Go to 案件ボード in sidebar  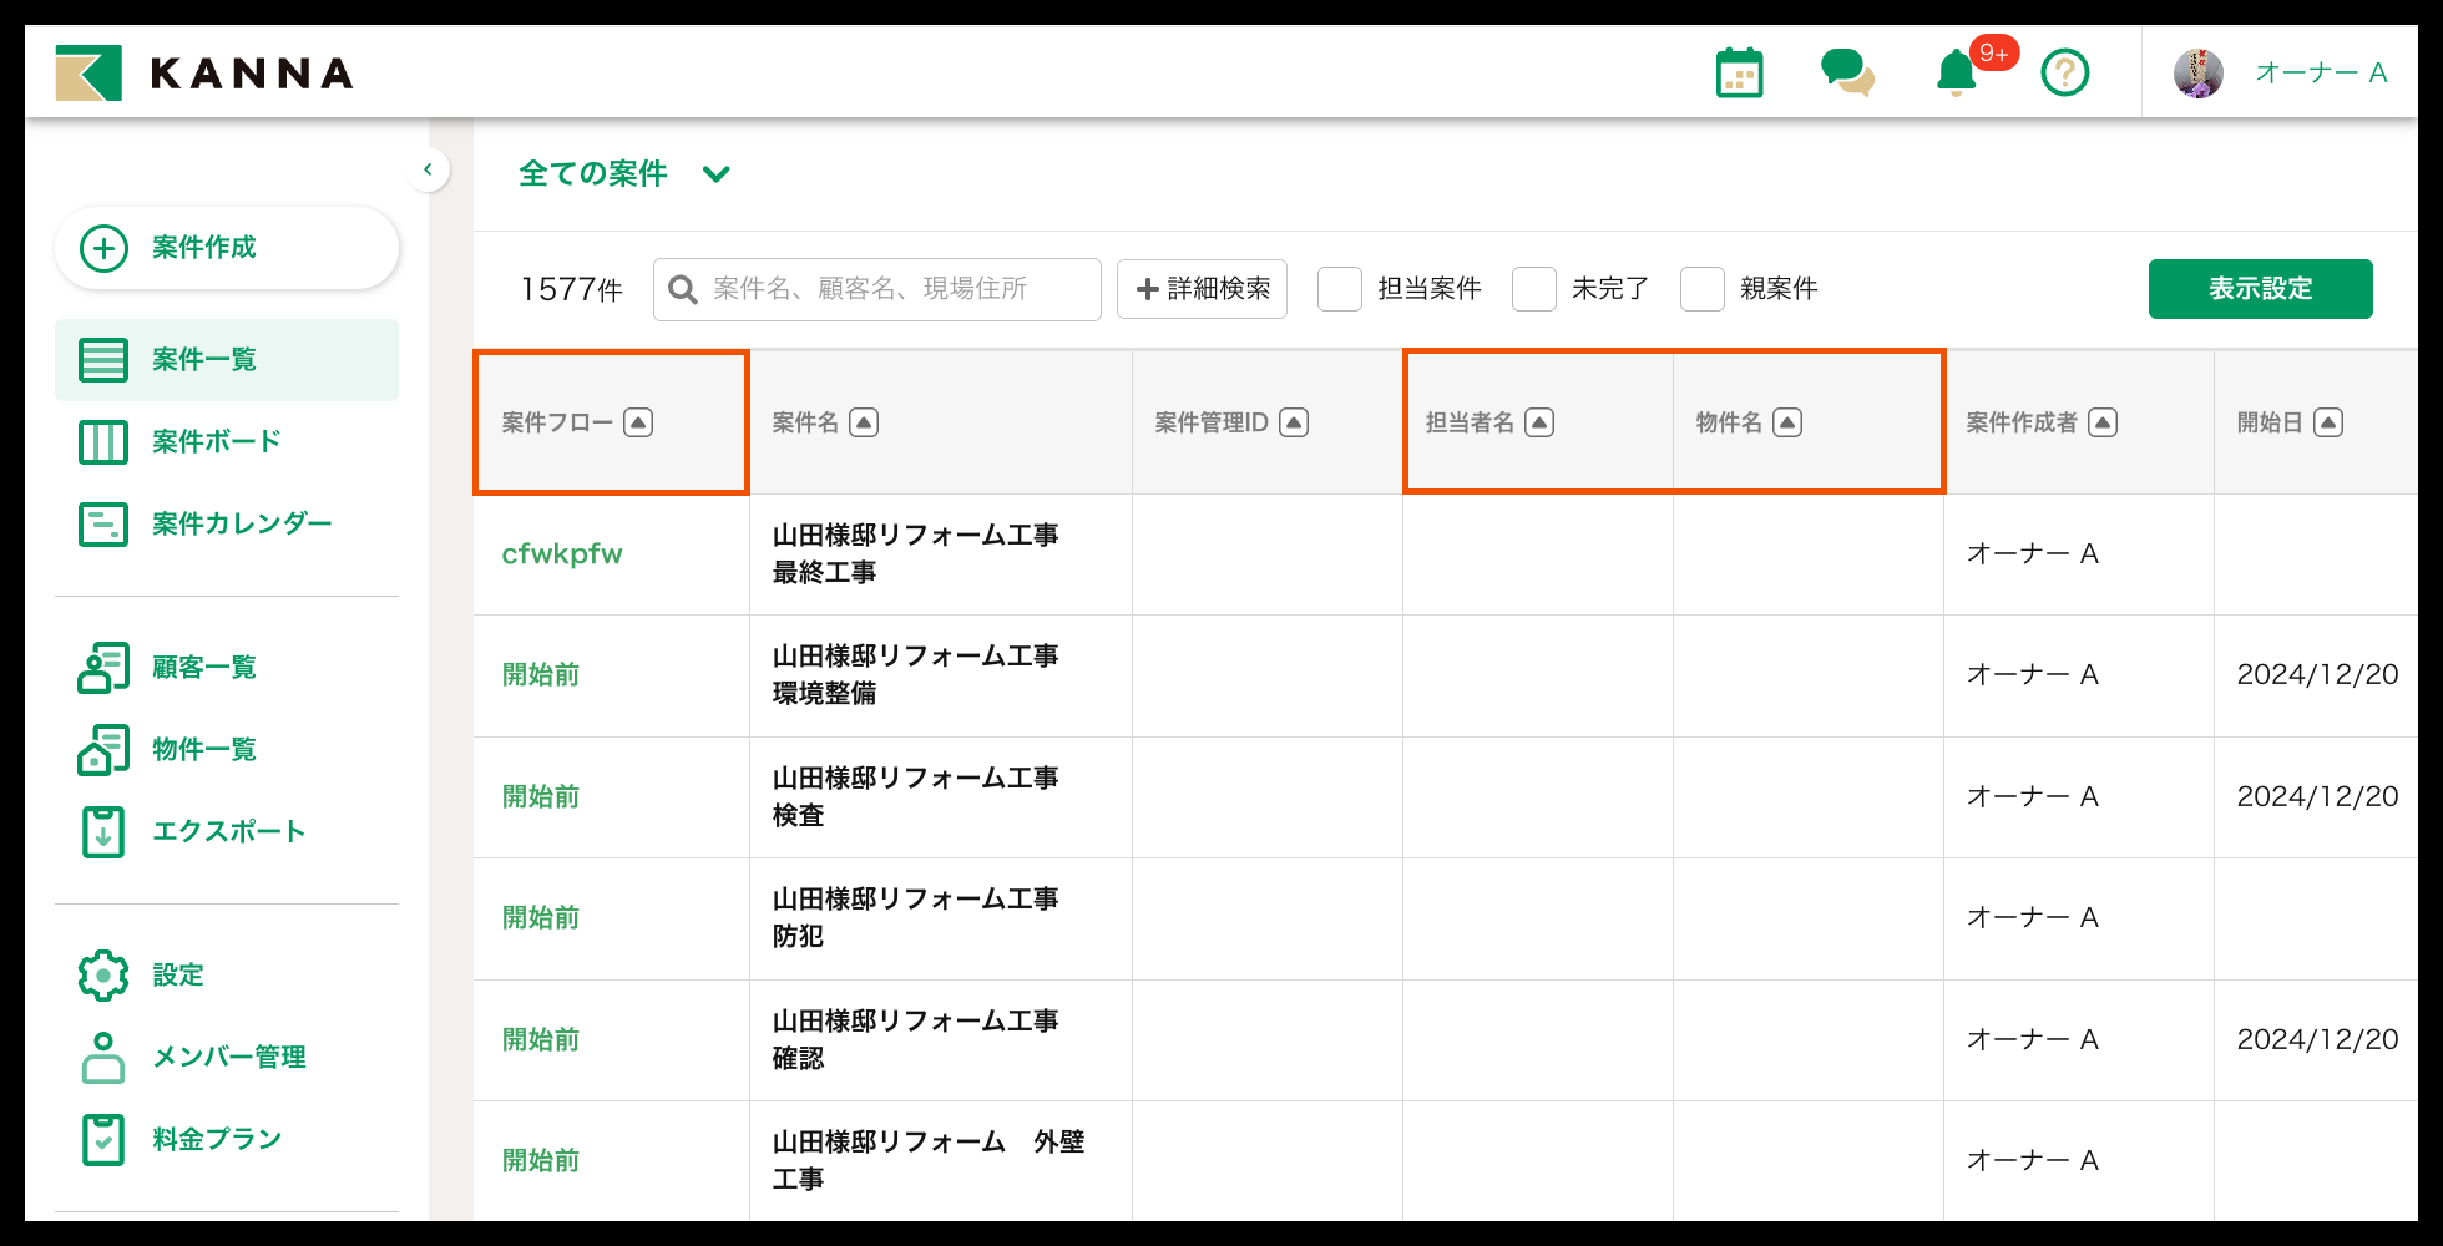pos(216,441)
